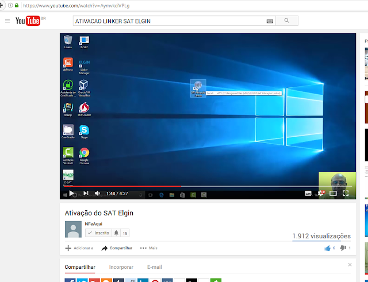
Task: Click the Skype desktop icon in video
Action: tap(84, 132)
